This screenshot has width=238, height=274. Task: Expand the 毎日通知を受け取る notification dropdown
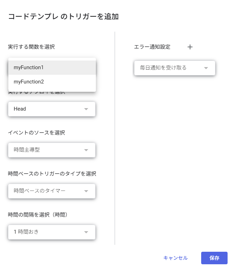(x=174, y=68)
